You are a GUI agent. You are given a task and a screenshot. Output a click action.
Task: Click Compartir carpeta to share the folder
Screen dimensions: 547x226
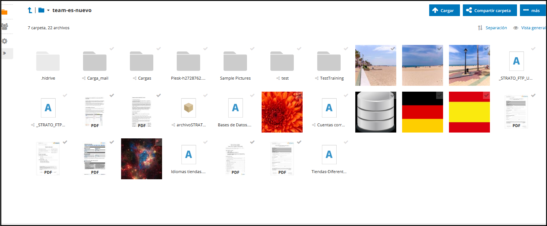pos(490,10)
